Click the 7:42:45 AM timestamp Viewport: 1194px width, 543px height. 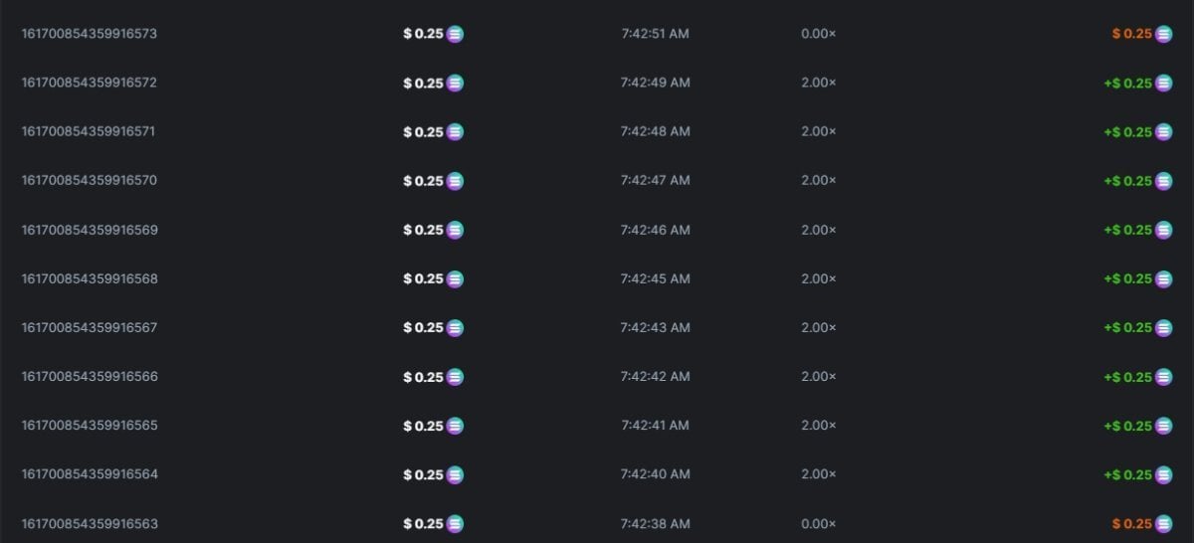click(x=655, y=278)
